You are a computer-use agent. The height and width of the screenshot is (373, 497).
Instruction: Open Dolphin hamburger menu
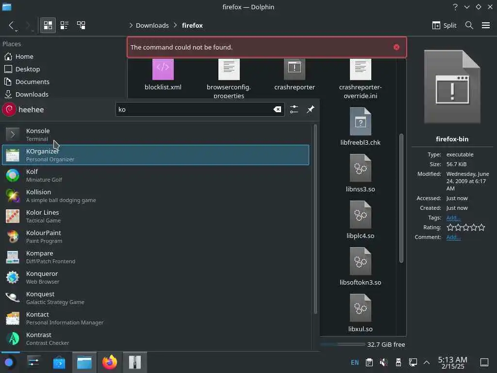coord(485,25)
